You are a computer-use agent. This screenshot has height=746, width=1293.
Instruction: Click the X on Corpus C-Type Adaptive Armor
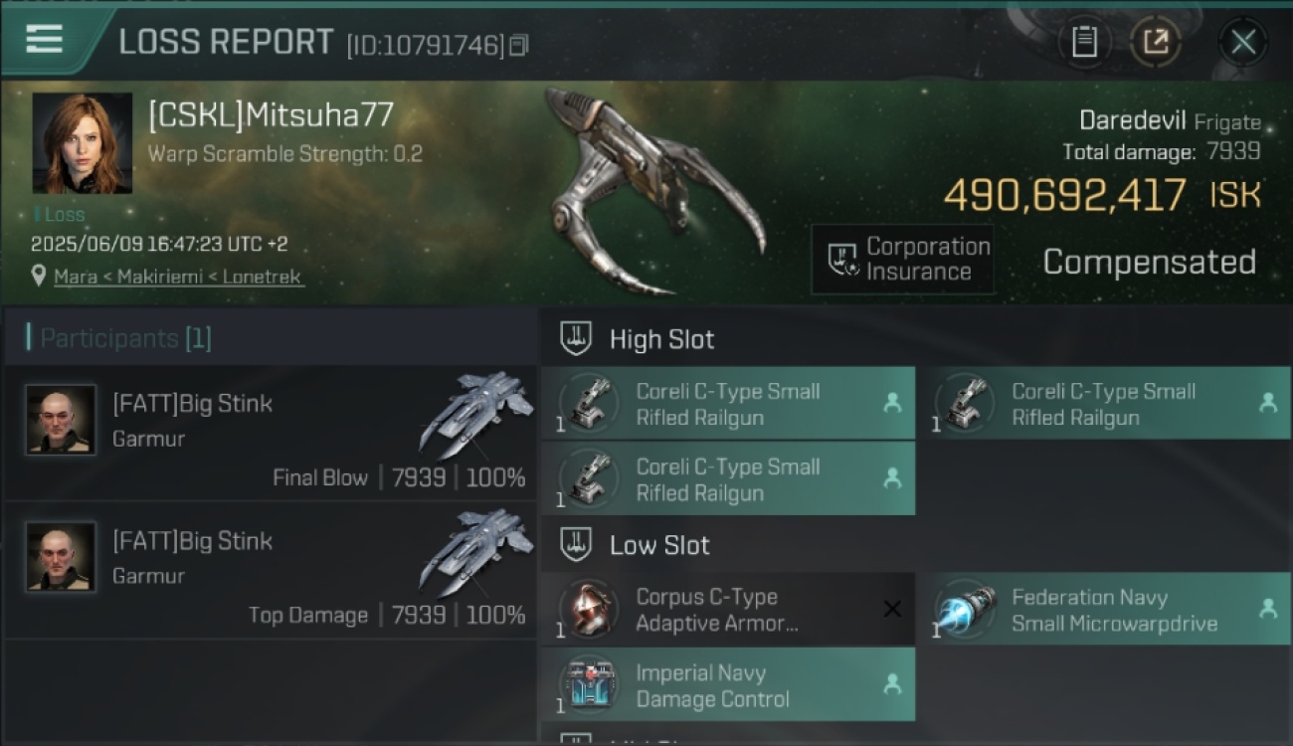[892, 609]
